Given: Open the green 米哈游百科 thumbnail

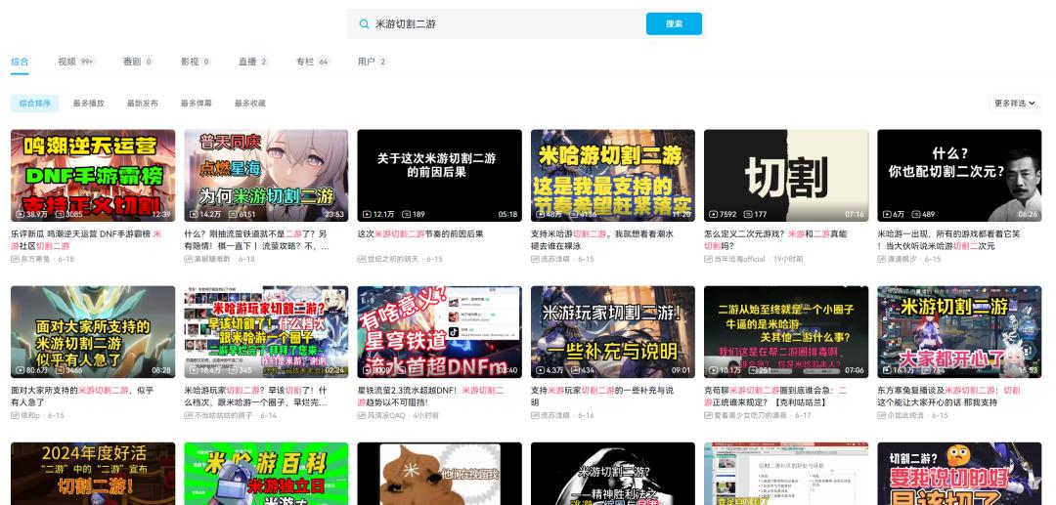Looking at the screenshot, I should coord(266,474).
